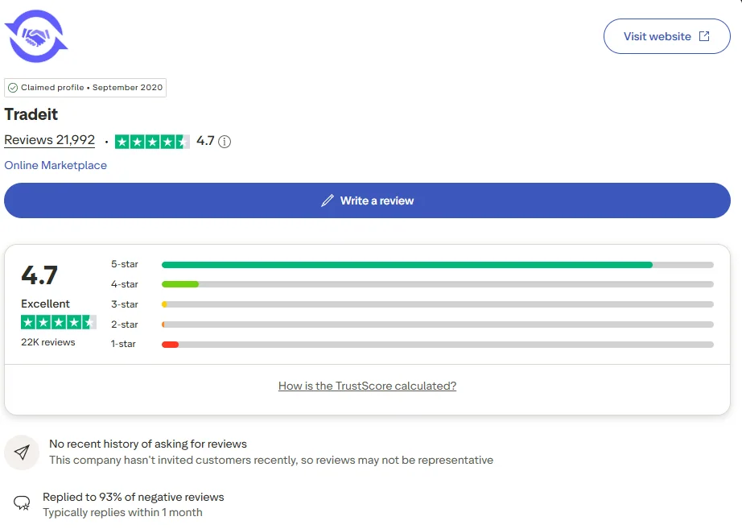Select the 1-star rating row
The width and height of the screenshot is (742, 529).
pos(412,345)
